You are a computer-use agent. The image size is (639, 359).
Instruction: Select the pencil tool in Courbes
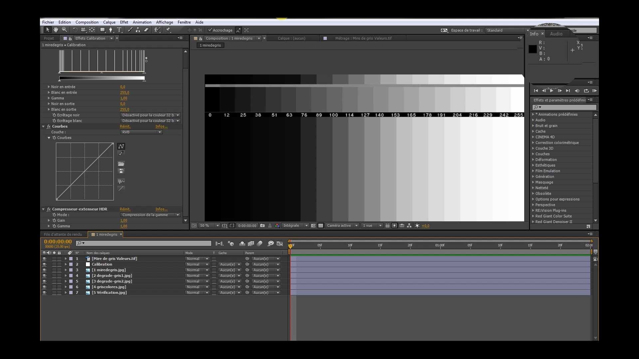(121, 153)
